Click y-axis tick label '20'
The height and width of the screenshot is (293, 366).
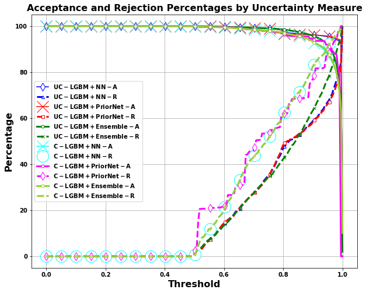click(x=23, y=210)
